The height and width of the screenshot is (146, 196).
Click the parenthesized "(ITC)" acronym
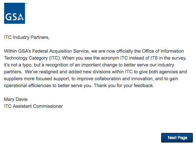tap(55, 58)
